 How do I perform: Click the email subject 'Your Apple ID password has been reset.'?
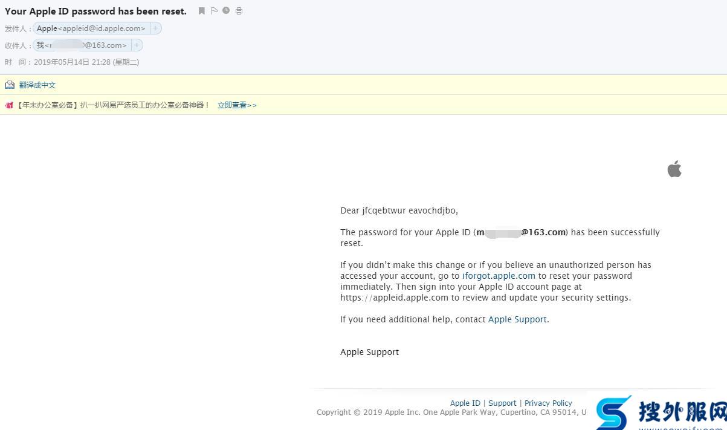95,11
